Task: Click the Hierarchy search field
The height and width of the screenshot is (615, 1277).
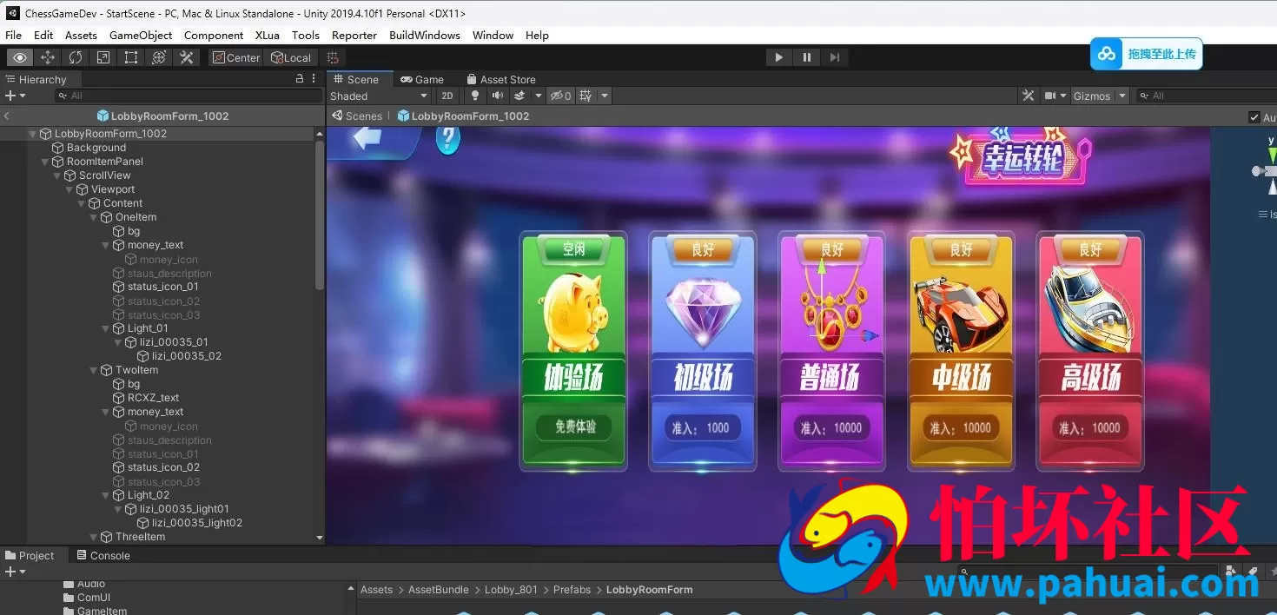Action: point(189,96)
